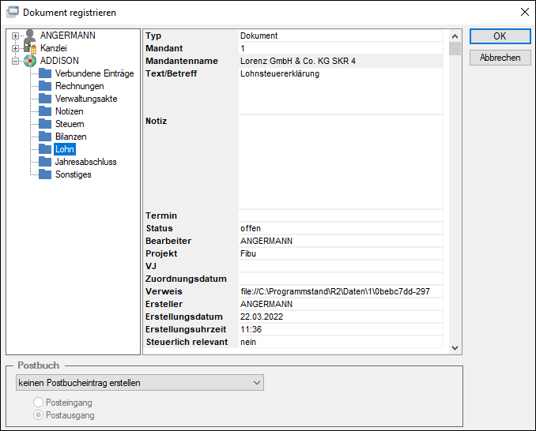Select the Verwaltungsakte tree item
This screenshot has width=536, height=431.
86,99
